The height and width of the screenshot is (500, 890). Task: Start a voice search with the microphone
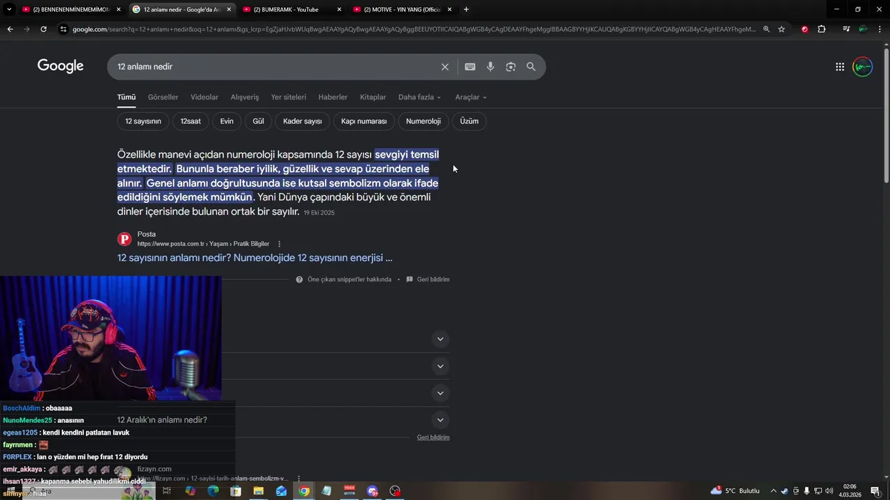[490, 67]
